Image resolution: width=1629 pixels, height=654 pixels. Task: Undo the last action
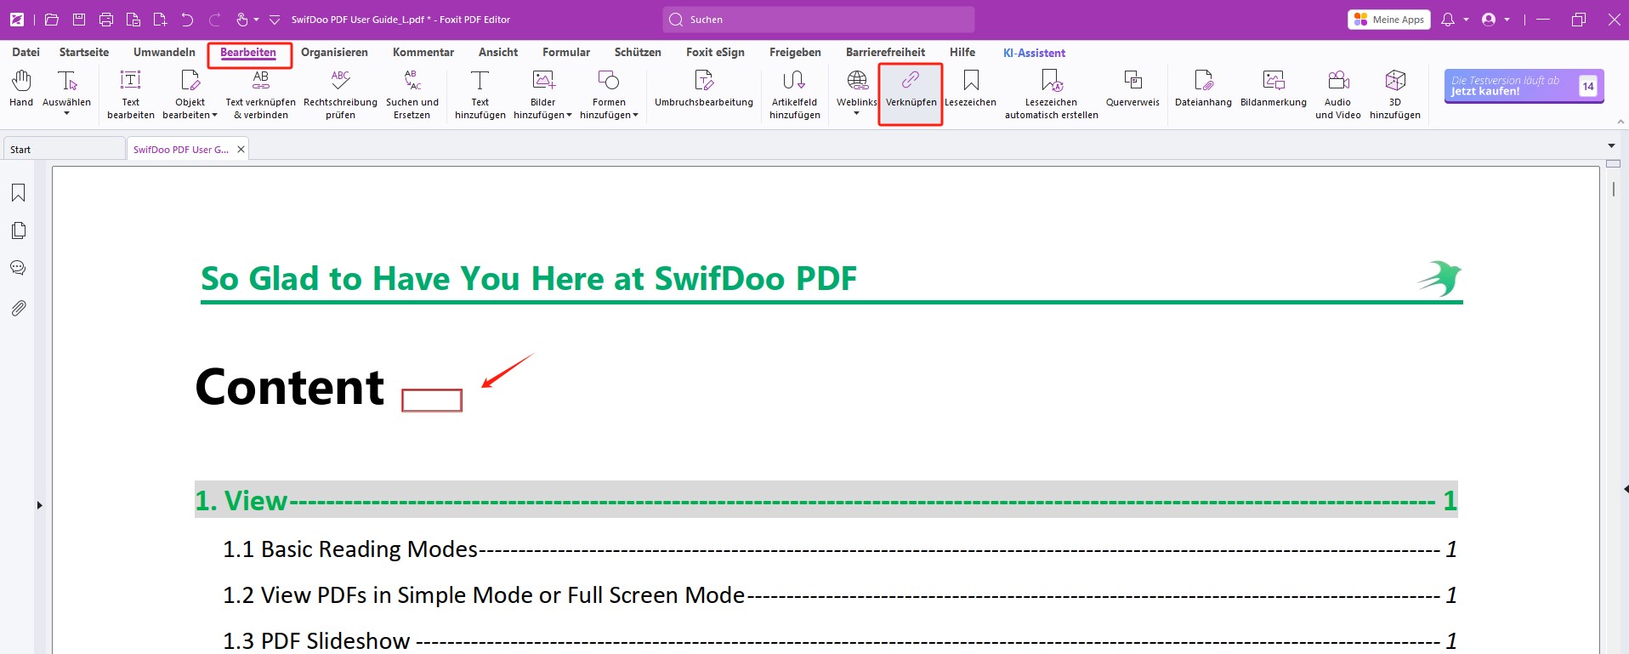tap(187, 20)
